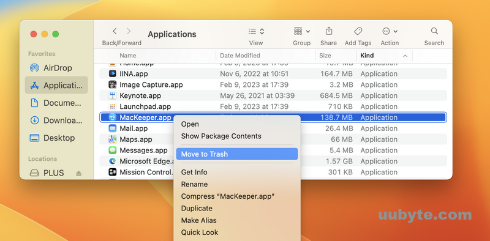The height and width of the screenshot is (241, 490).
Task: Click the Image Capture.app icon
Action: (113, 84)
